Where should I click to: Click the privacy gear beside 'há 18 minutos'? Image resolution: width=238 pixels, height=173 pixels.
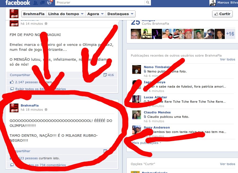point(46,110)
